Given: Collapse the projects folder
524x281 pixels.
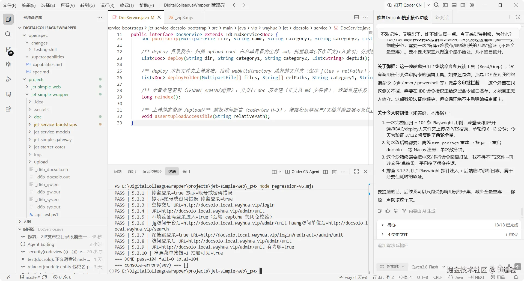Looking at the screenshot, I should click(x=36, y=79).
